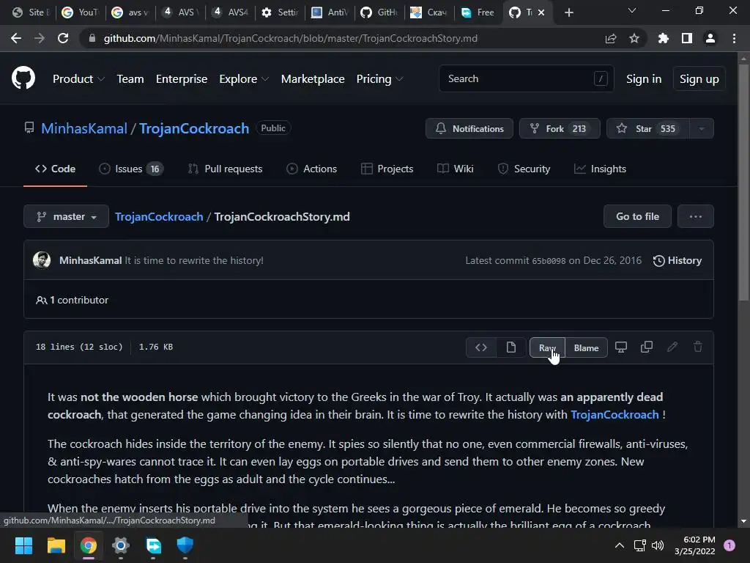Fork the TrojanCockroach repository

point(559,129)
